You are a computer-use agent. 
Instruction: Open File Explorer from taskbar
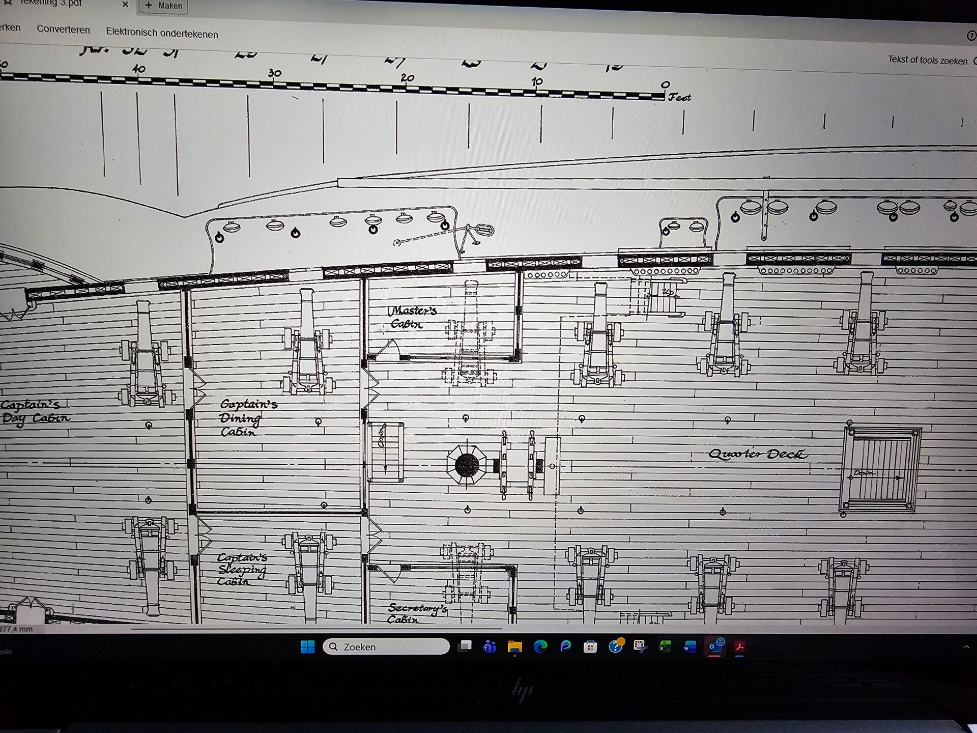click(515, 646)
